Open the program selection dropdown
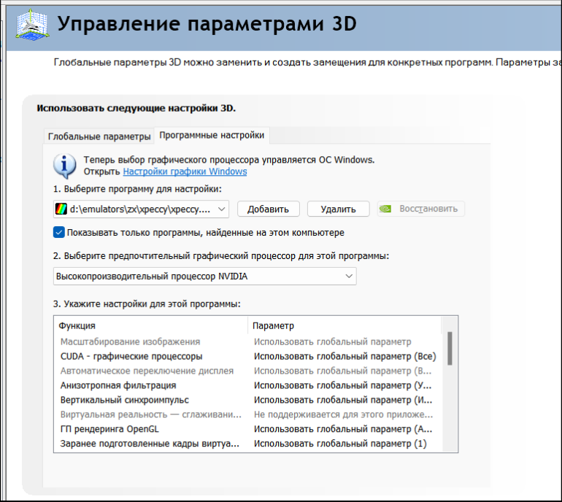Screen dimensions: 562x502 [x=141, y=209]
